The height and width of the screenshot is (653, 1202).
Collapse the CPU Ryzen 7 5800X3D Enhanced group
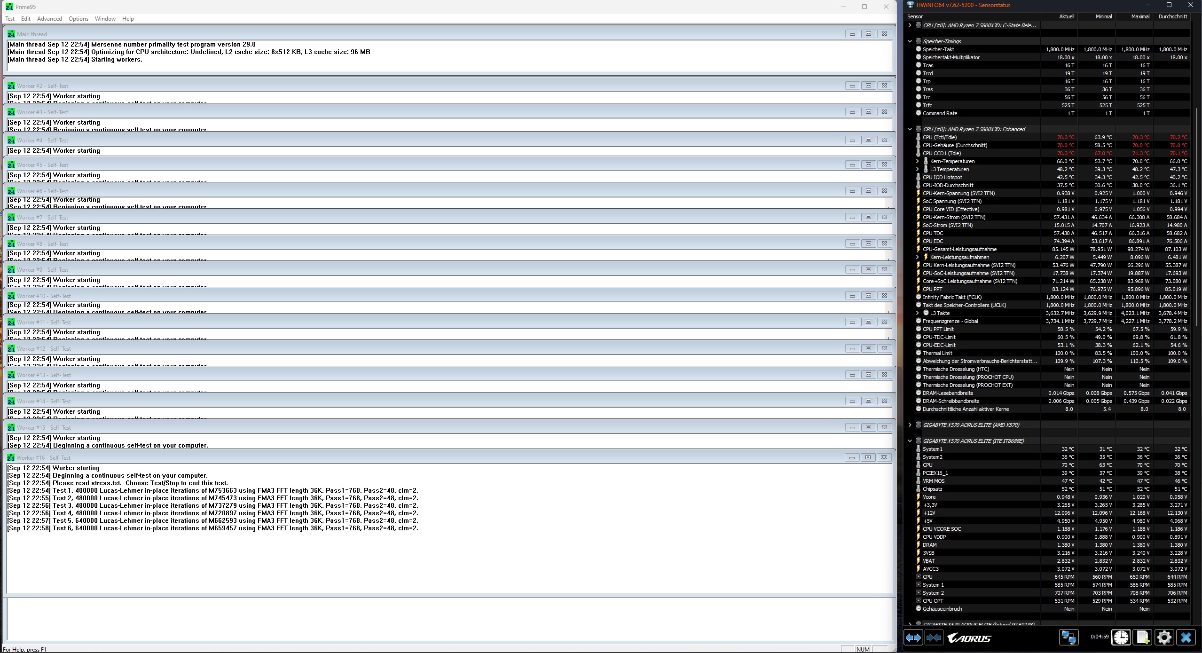910,129
